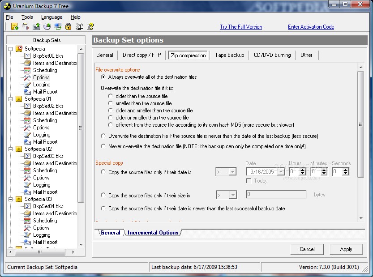Viewport: 373px width, 277px height.
Task: Collapse the Softpedia 02 tree node
Action: 10,149
